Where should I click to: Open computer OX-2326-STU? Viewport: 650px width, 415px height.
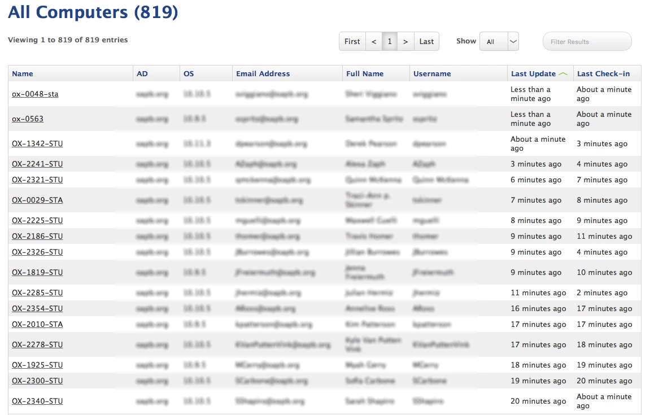[x=37, y=252]
